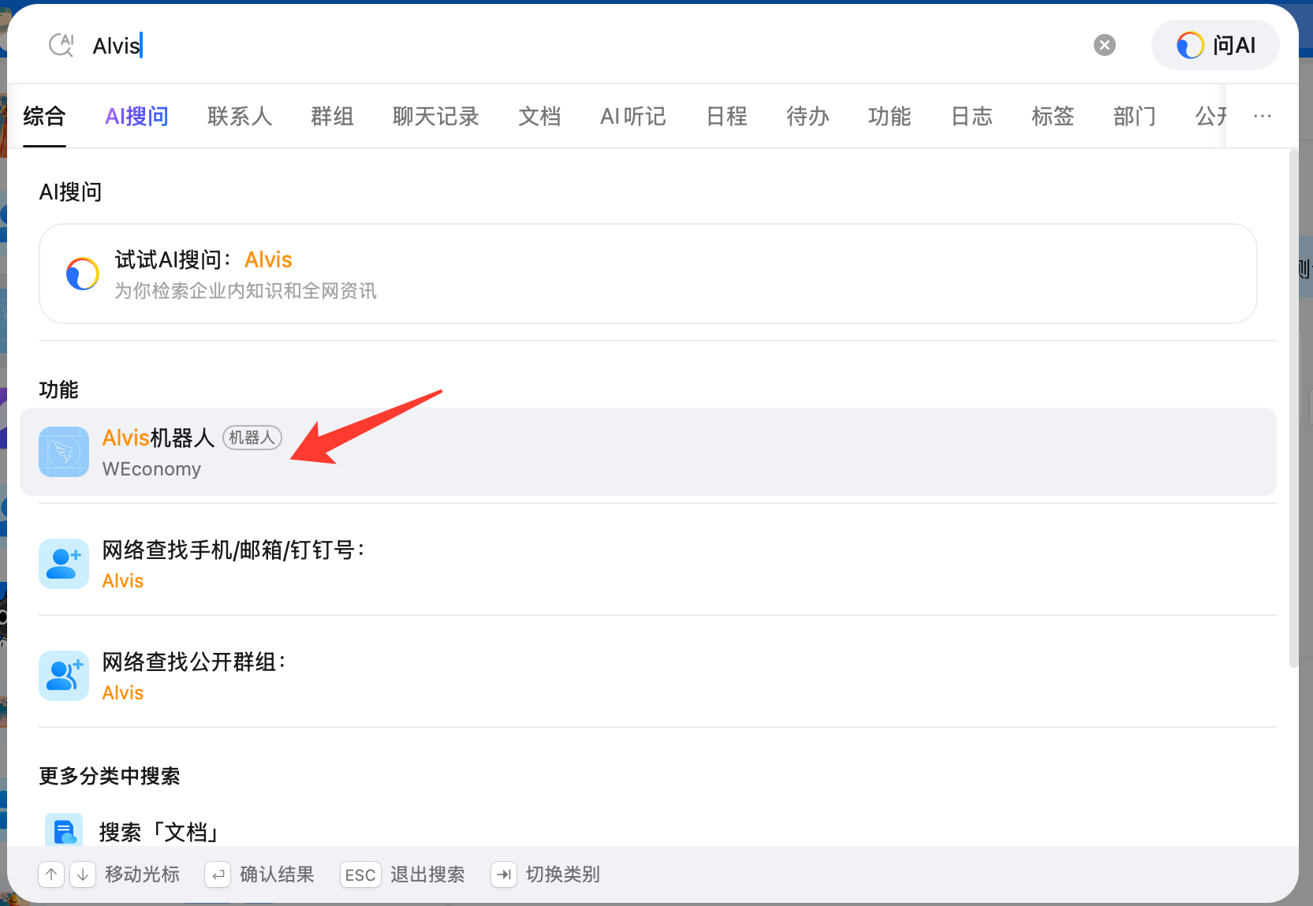This screenshot has width=1313, height=906.
Task: Open the AI听记 tab
Action: pos(633,117)
